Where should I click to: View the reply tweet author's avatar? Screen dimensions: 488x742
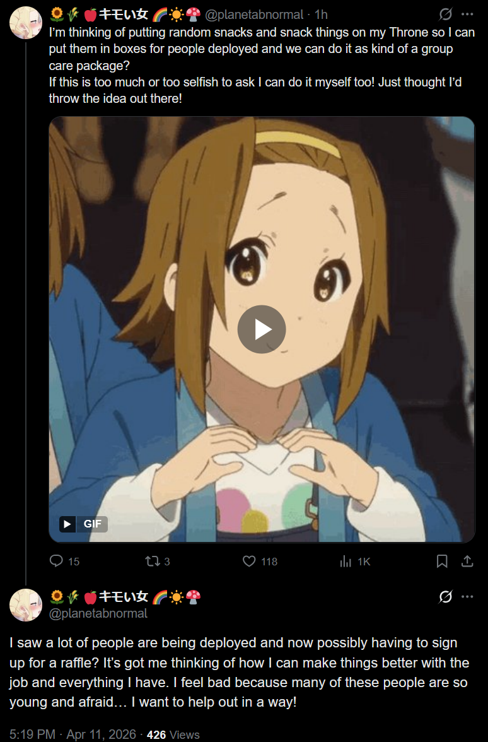tap(25, 604)
